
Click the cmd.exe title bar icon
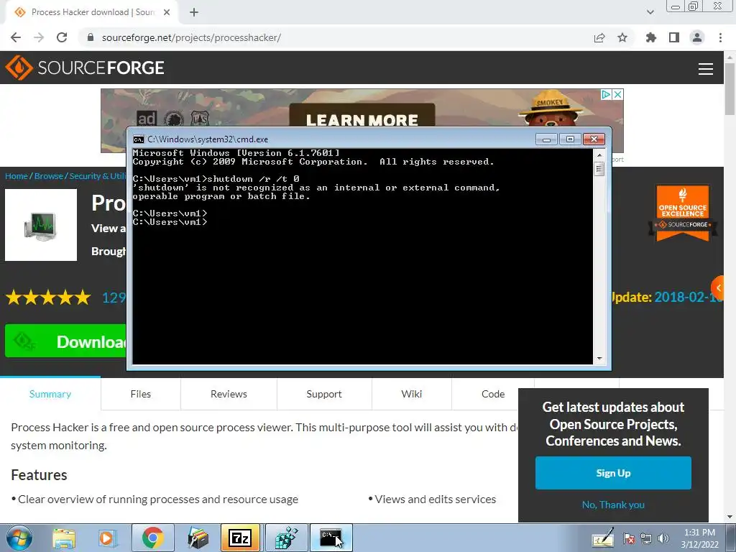coord(138,139)
